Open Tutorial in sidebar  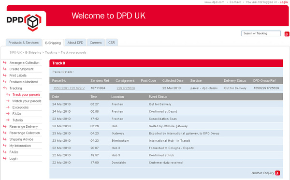click(x=18, y=120)
